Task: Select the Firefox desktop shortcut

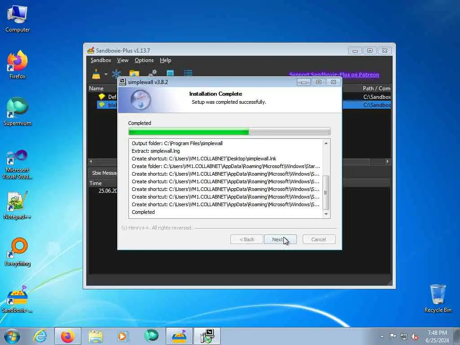Action: [x=18, y=65]
